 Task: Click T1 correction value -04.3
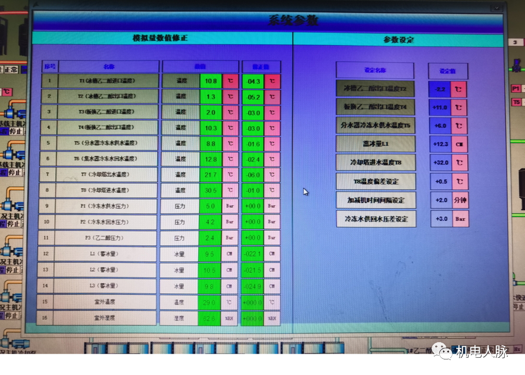254,81
